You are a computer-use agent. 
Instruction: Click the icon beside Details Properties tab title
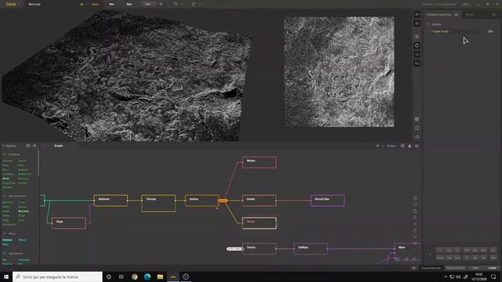coord(457,15)
